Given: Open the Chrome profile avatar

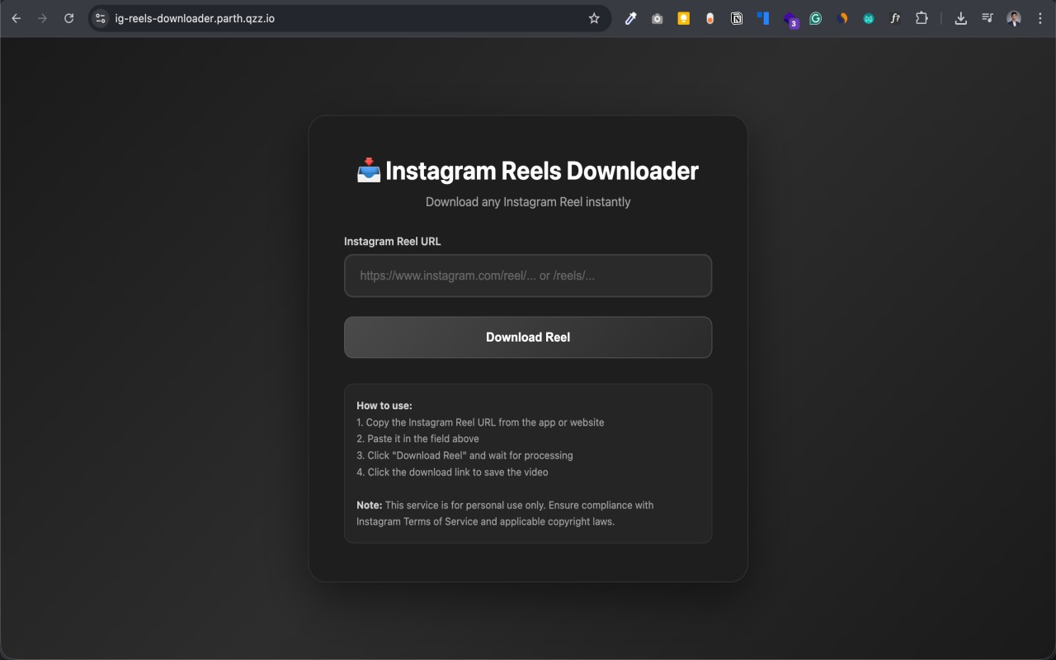Looking at the screenshot, I should [x=1014, y=18].
